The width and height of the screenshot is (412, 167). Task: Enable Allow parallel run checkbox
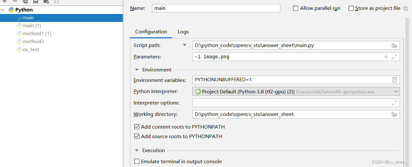pyautogui.click(x=296, y=8)
